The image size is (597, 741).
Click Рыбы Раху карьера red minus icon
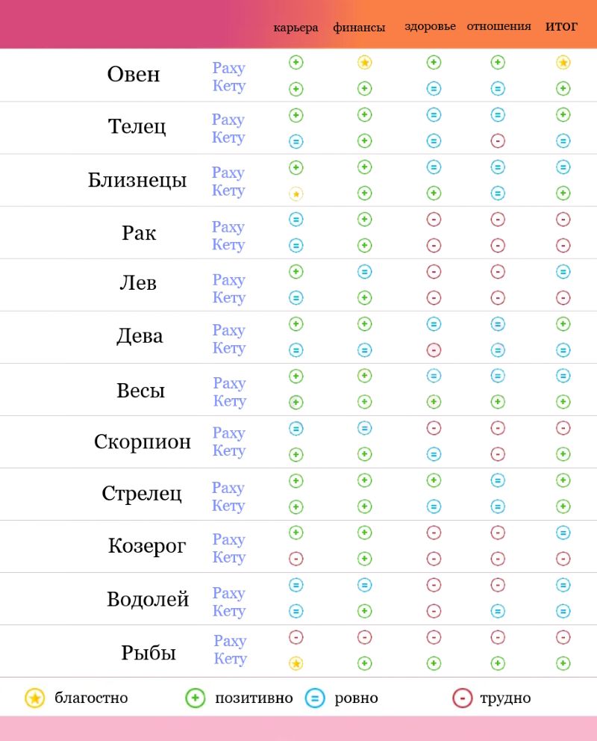click(296, 637)
